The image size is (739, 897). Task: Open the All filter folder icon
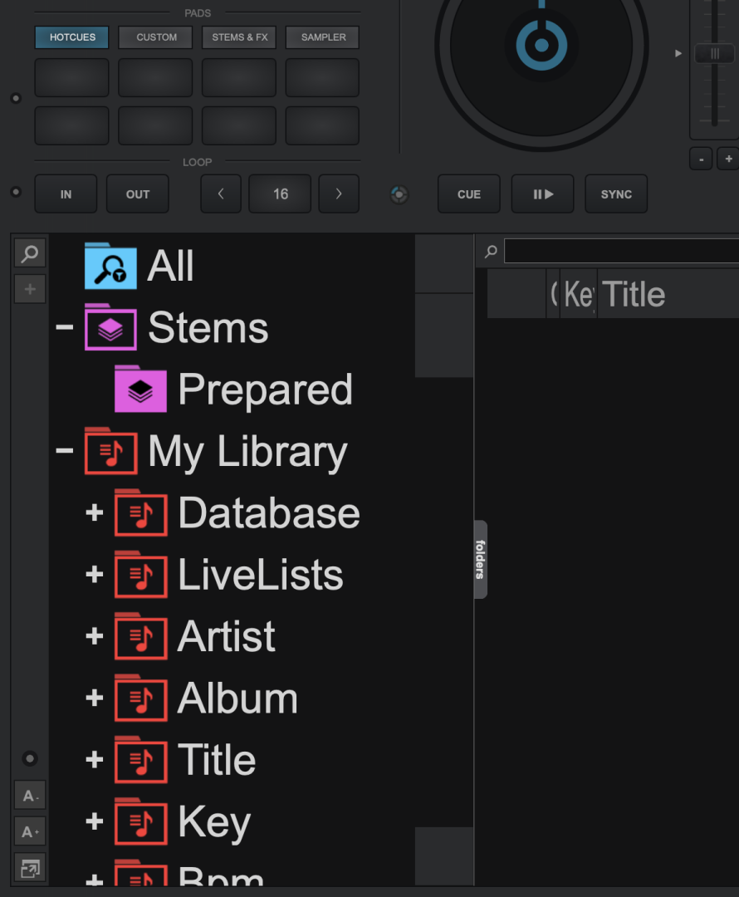coord(110,266)
